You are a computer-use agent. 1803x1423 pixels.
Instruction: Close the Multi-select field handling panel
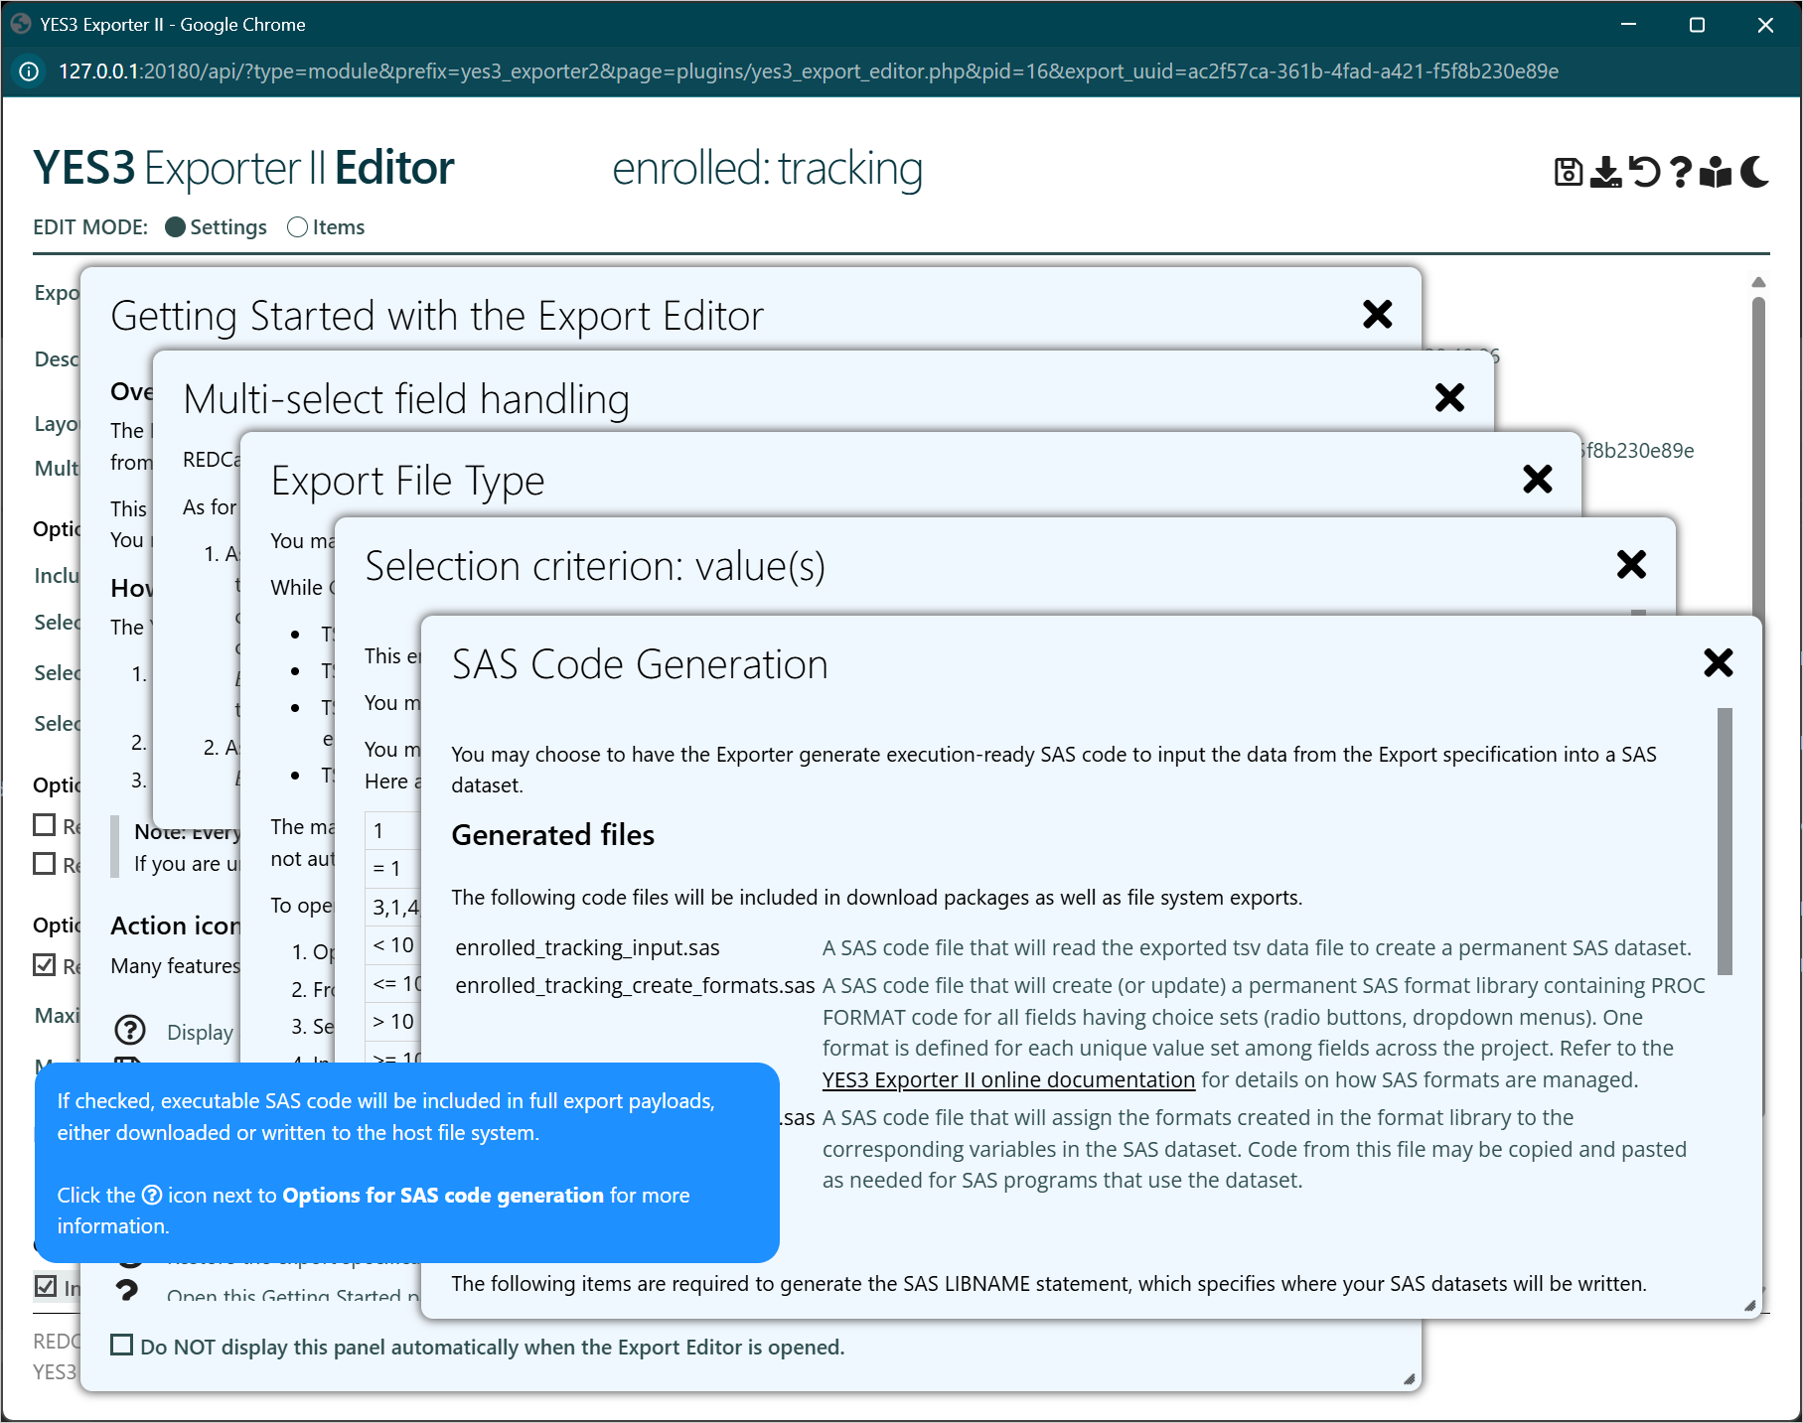point(1449,398)
